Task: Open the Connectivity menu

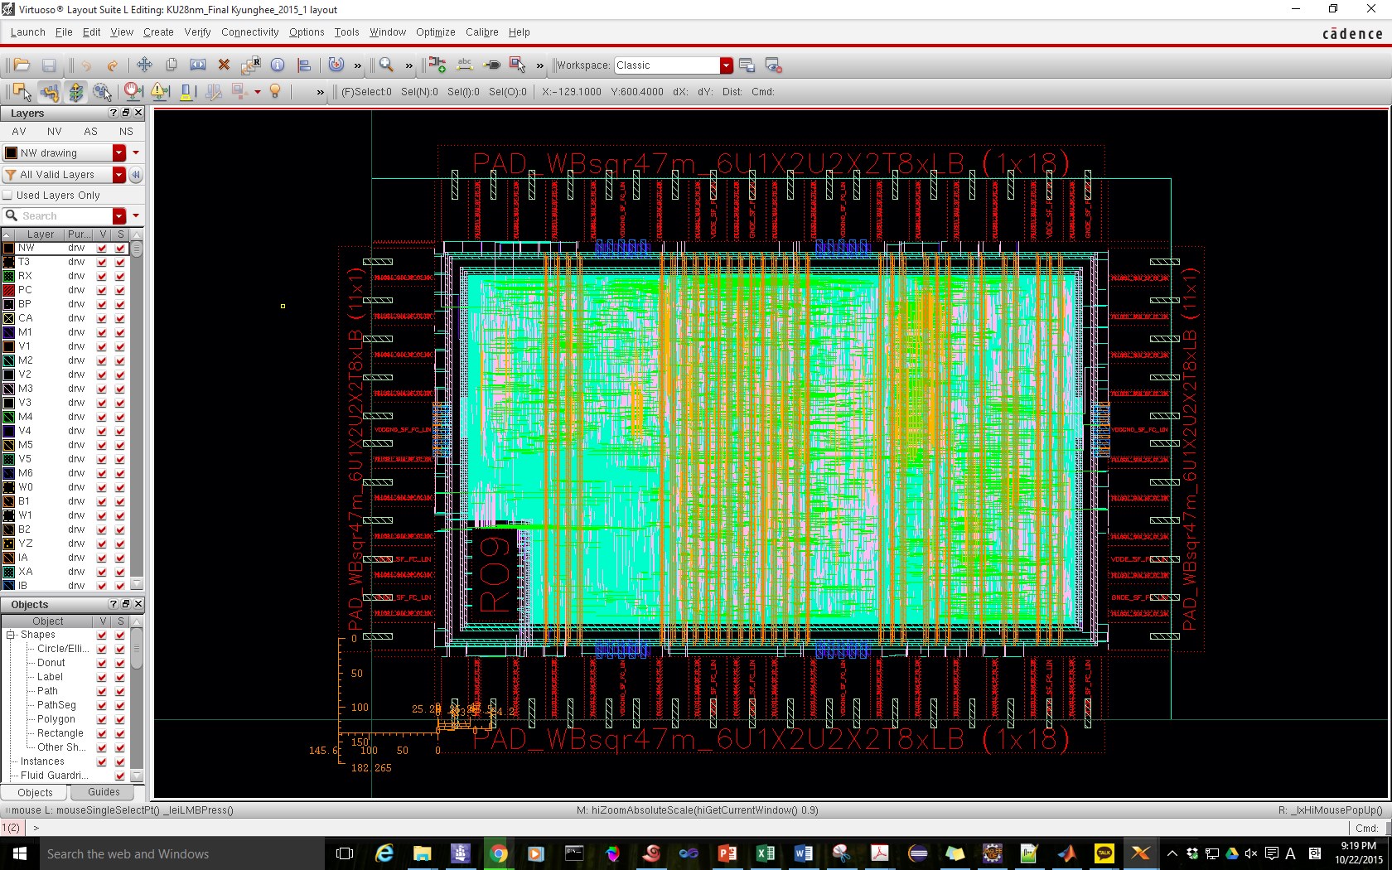Action: [249, 32]
